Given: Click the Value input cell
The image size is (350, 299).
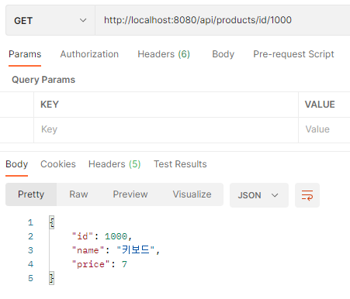Looking at the screenshot, I should click(x=324, y=129).
